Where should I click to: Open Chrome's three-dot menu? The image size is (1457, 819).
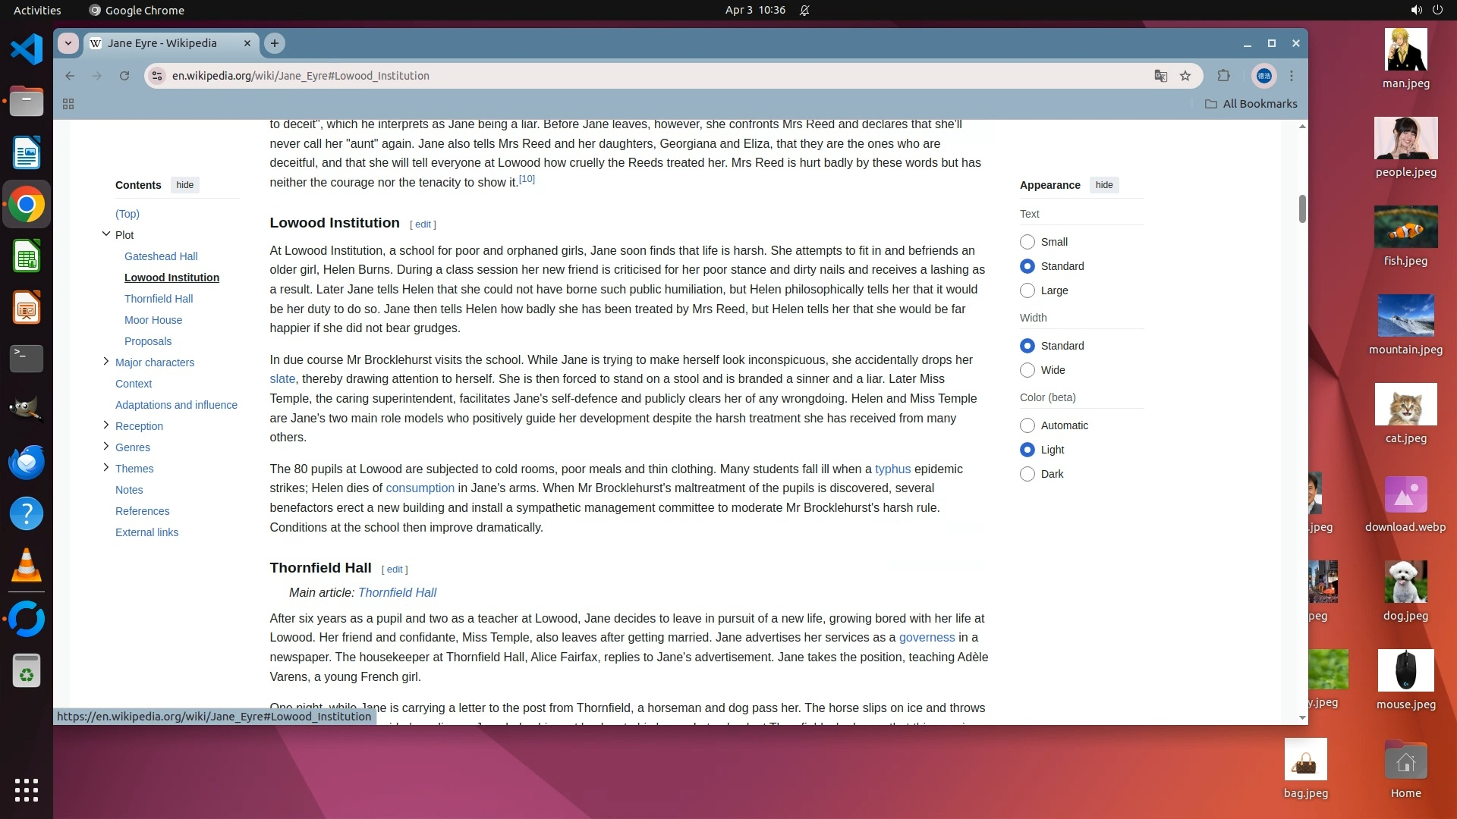pyautogui.click(x=1292, y=76)
